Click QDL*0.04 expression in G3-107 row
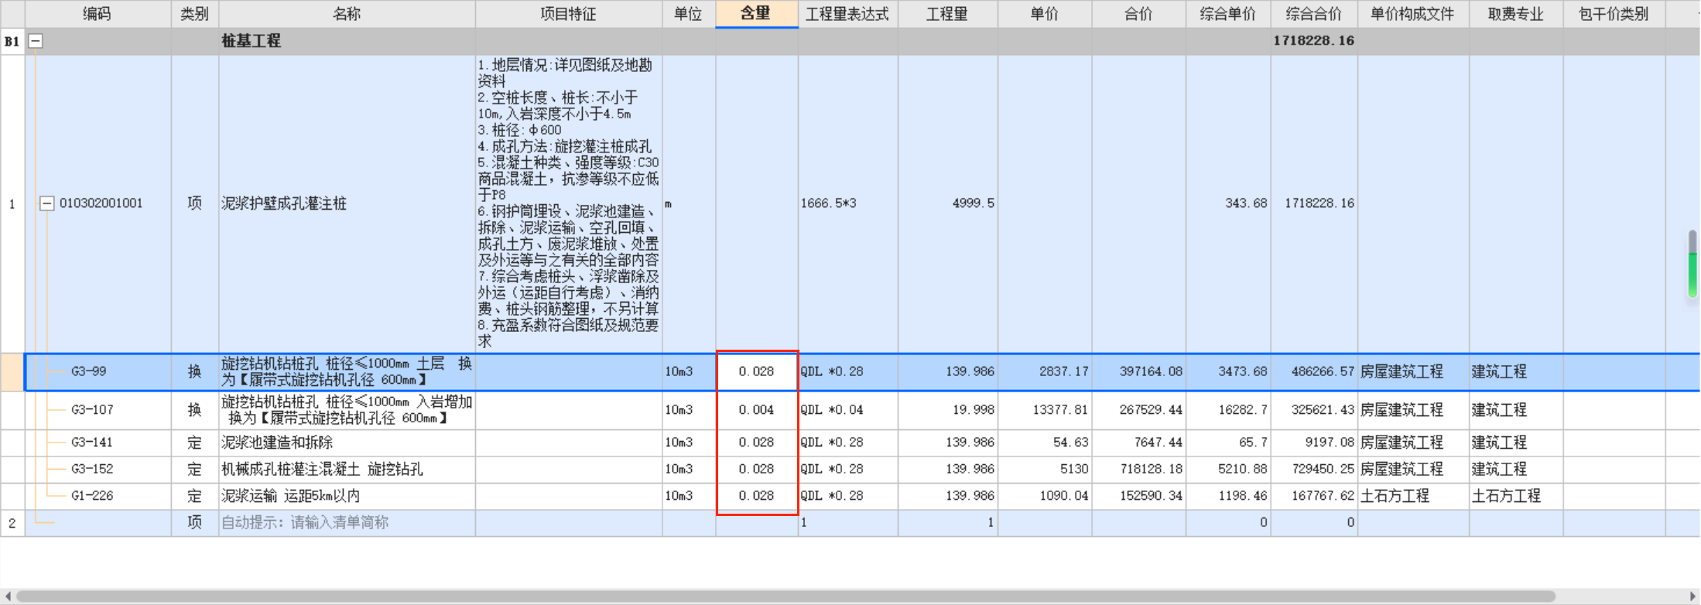This screenshot has height=605, width=1701. pyautogui.click(x=832, y=410)
